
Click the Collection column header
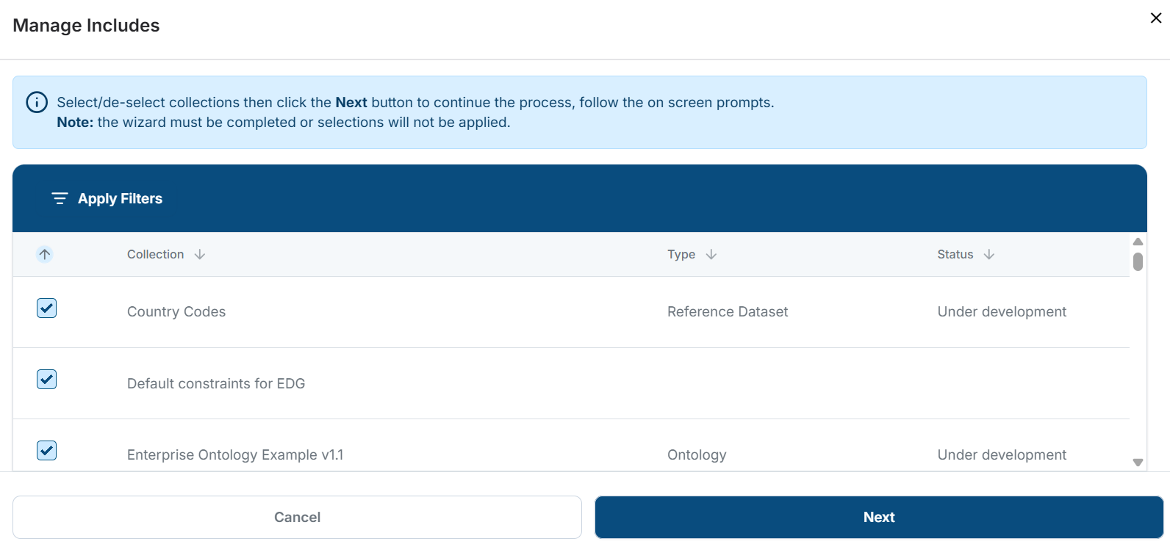point(155,254)
